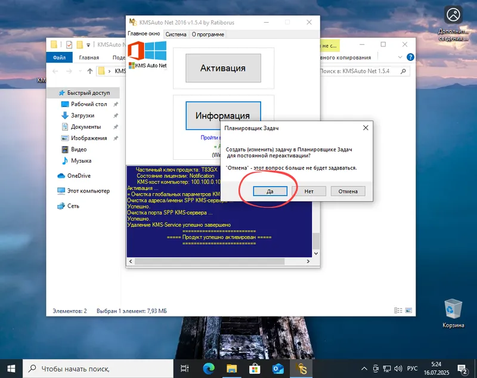Switch to the Система tab in KMSAuto
477x378 pixels.
tap(176, 34)
